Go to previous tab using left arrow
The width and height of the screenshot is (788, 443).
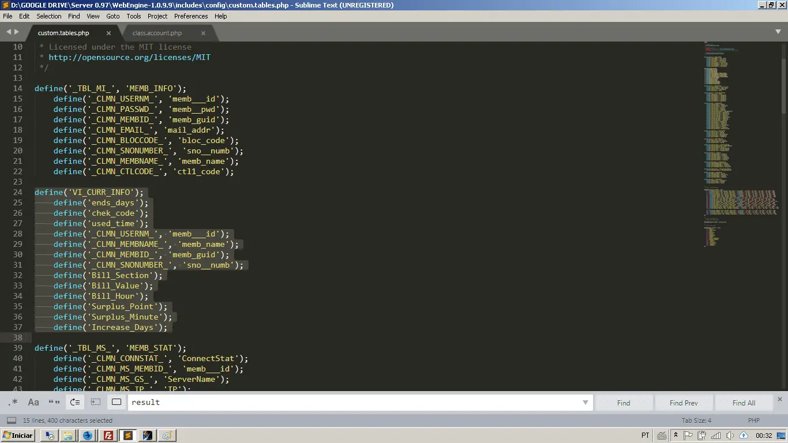[9, 32]
